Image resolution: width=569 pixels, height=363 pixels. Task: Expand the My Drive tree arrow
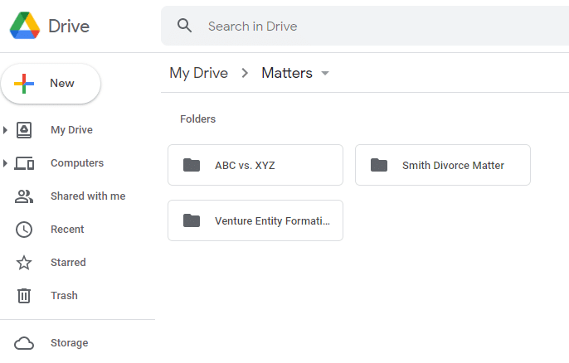point(5,130)
